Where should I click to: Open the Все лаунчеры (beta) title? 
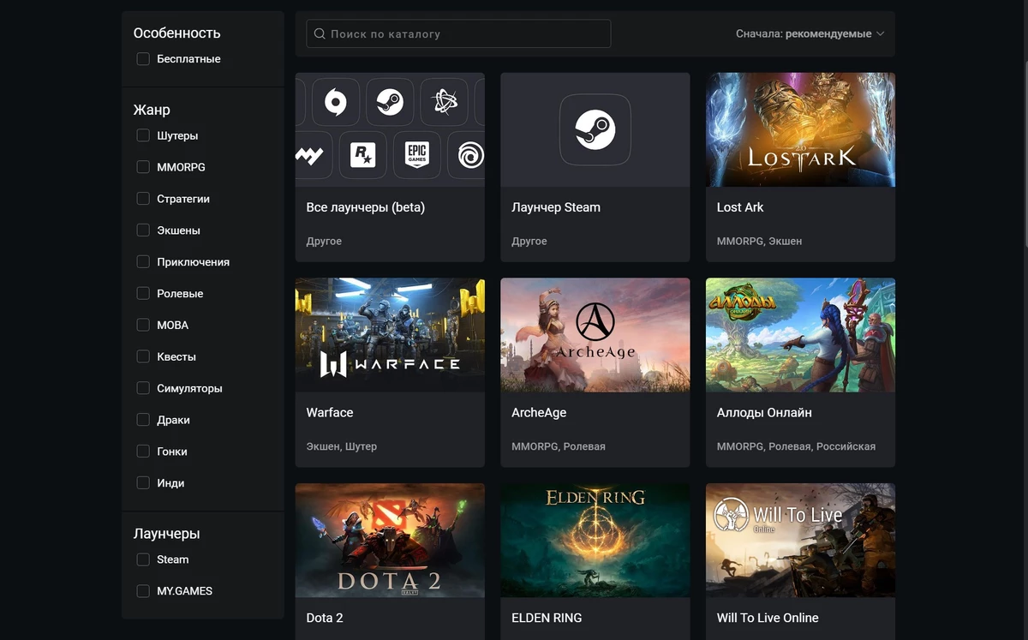point(366,207)
